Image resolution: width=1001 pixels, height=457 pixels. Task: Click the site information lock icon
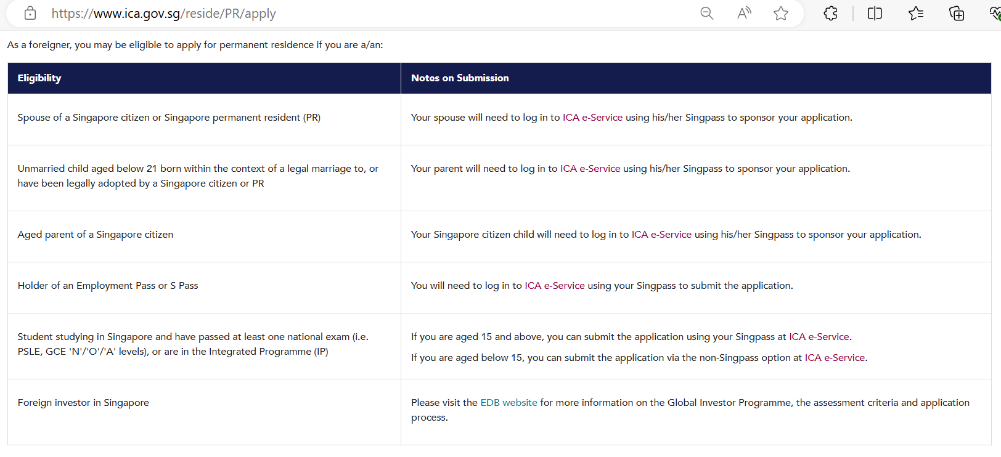point(30,13)
